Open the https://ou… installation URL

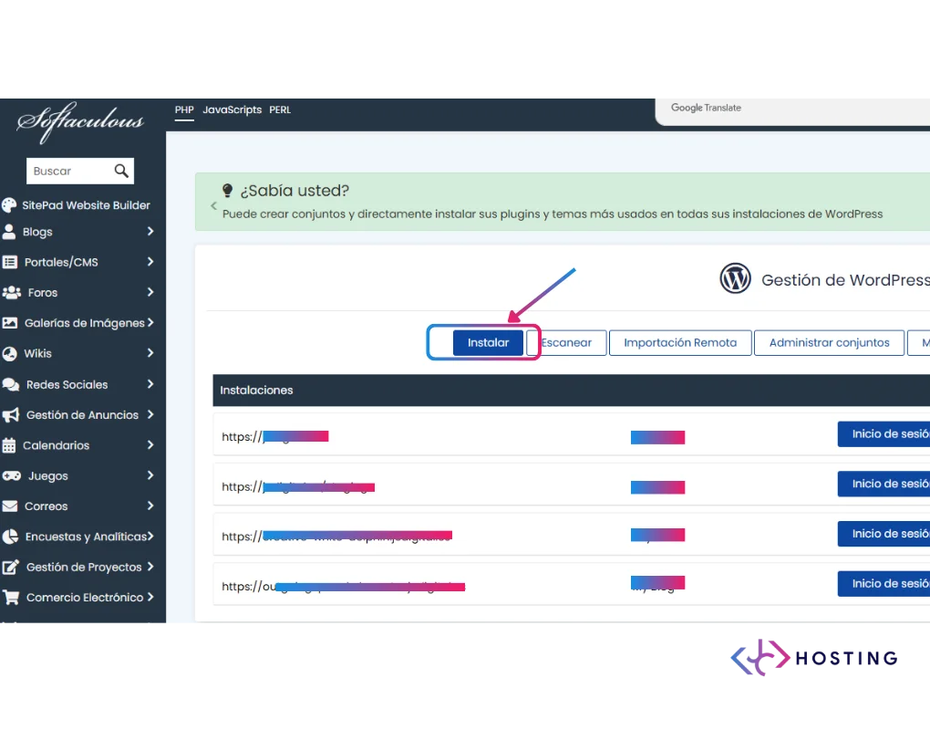point(344,587)
